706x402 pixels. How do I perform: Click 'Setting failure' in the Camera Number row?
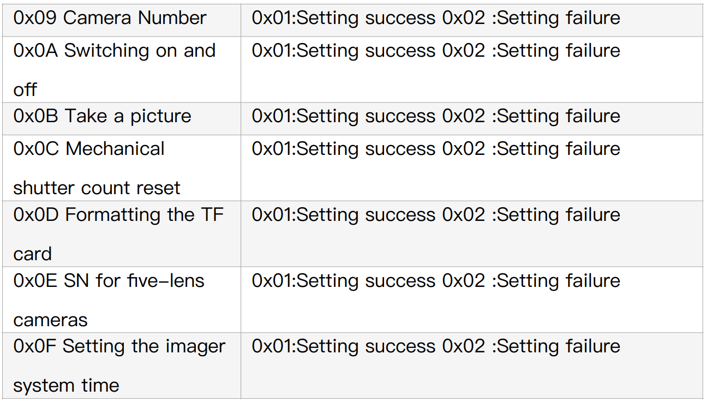pyautogui.click(x=559, y=18)
